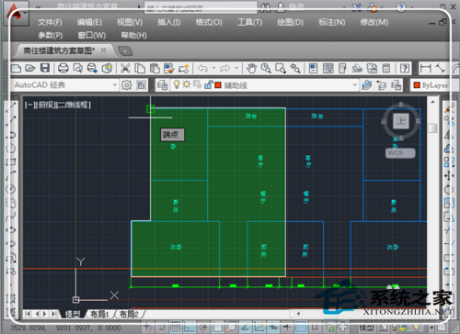Open the WCS coordinate system dropdown

point(400,152)
